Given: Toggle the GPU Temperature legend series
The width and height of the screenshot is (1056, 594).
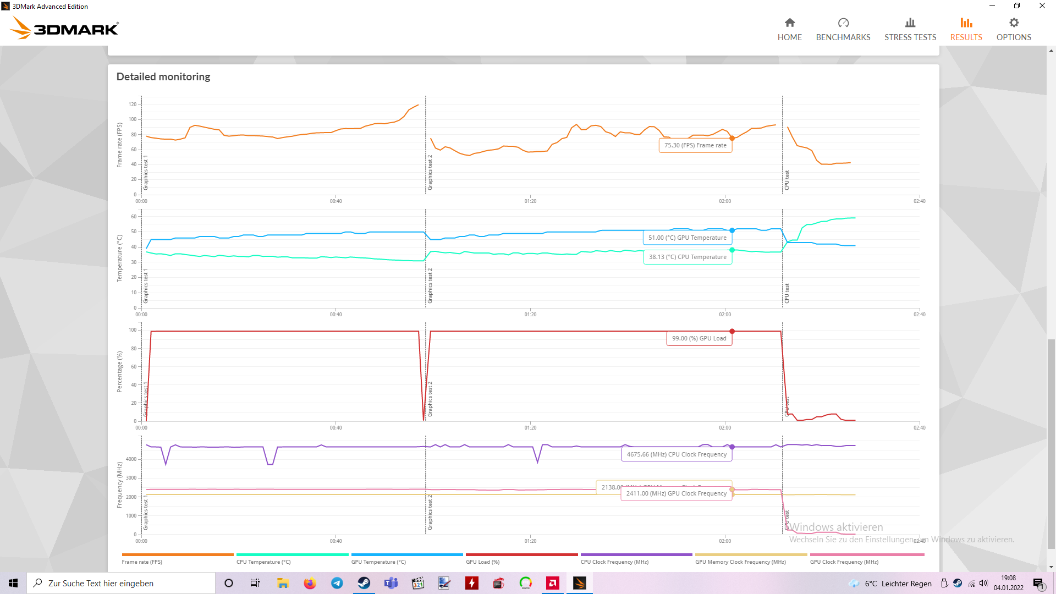Looking at the screenshot, I should [378, 562].
